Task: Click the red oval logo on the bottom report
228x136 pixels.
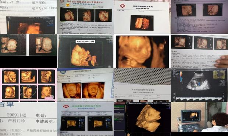Action: [x=66, y=106]
